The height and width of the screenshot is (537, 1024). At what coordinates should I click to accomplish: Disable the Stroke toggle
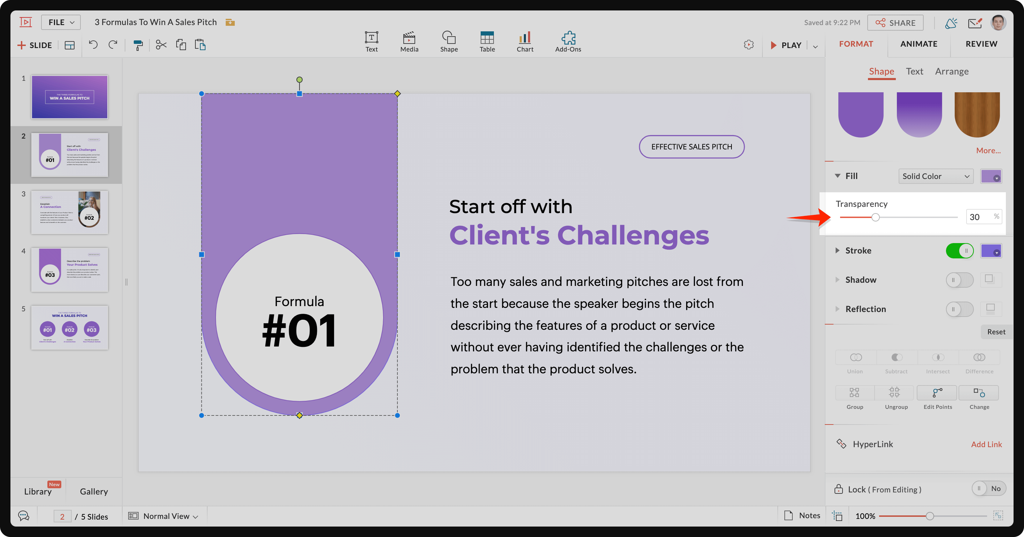(x=959, y=251)
